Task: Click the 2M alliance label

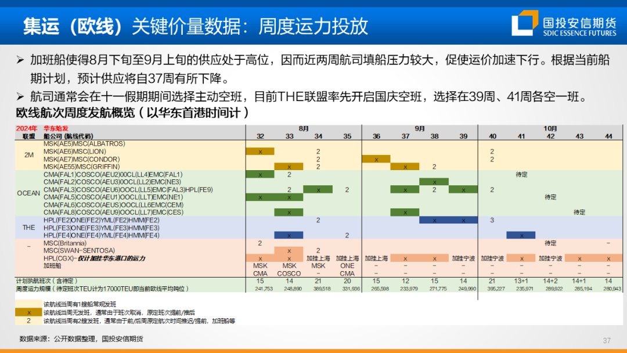Action: point(29,155)
